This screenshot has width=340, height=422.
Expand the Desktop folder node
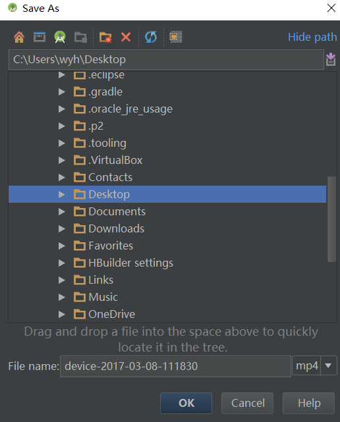click(x=62, y=194)
